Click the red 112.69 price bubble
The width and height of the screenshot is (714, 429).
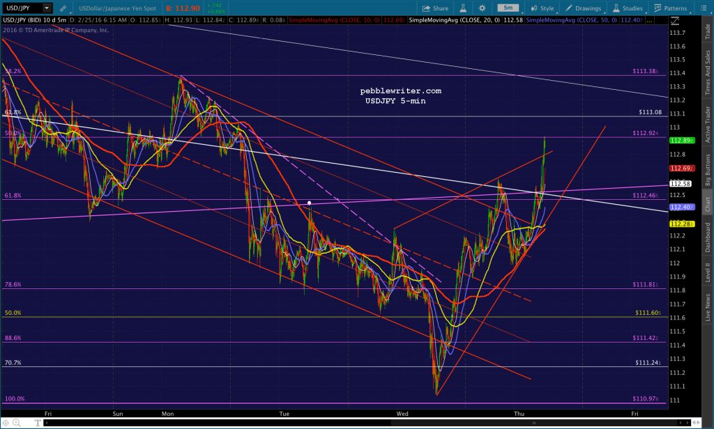point(682,169)
